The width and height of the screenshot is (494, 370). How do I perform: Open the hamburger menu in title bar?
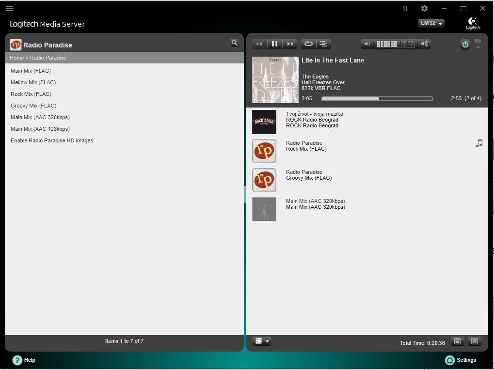click(x=9, y=9)
